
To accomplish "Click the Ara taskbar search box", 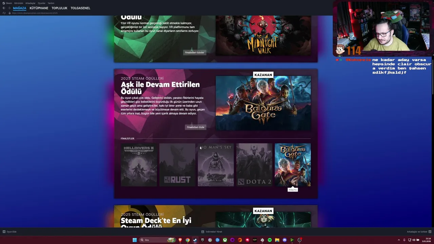I will tap(157, 240).
